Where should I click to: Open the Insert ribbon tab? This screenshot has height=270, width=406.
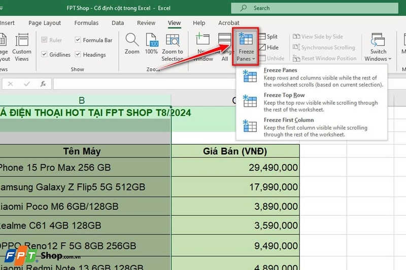click(x=7, y=23)
